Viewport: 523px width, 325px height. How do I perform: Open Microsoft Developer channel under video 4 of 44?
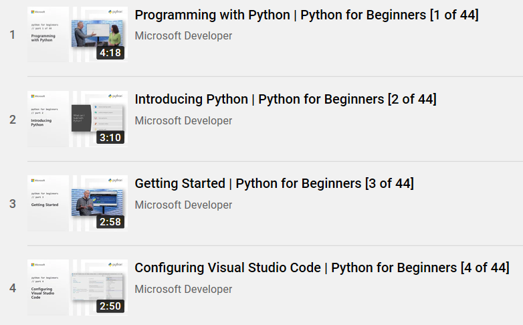point(183,289)
